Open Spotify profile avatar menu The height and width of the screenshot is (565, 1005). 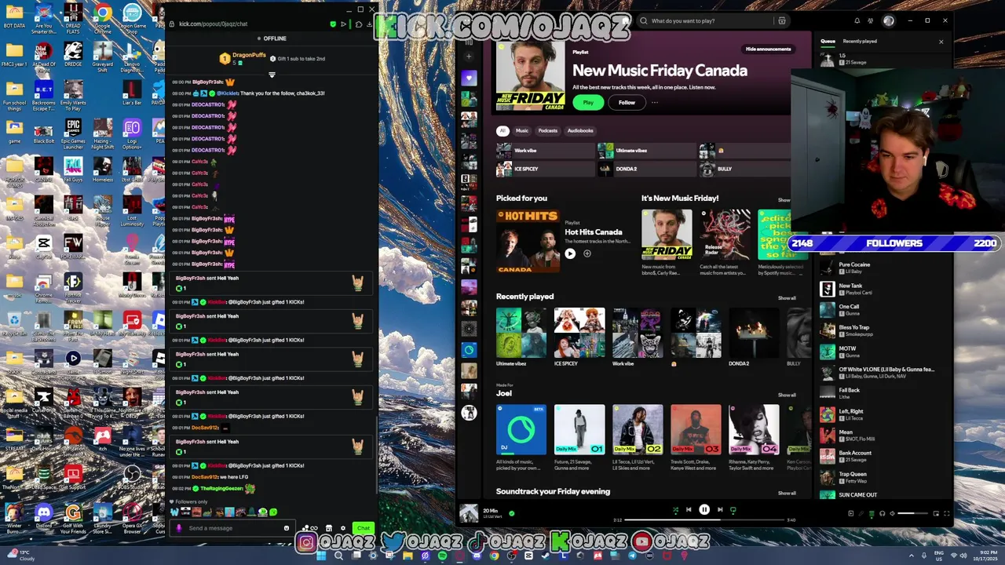pos(888,21)
